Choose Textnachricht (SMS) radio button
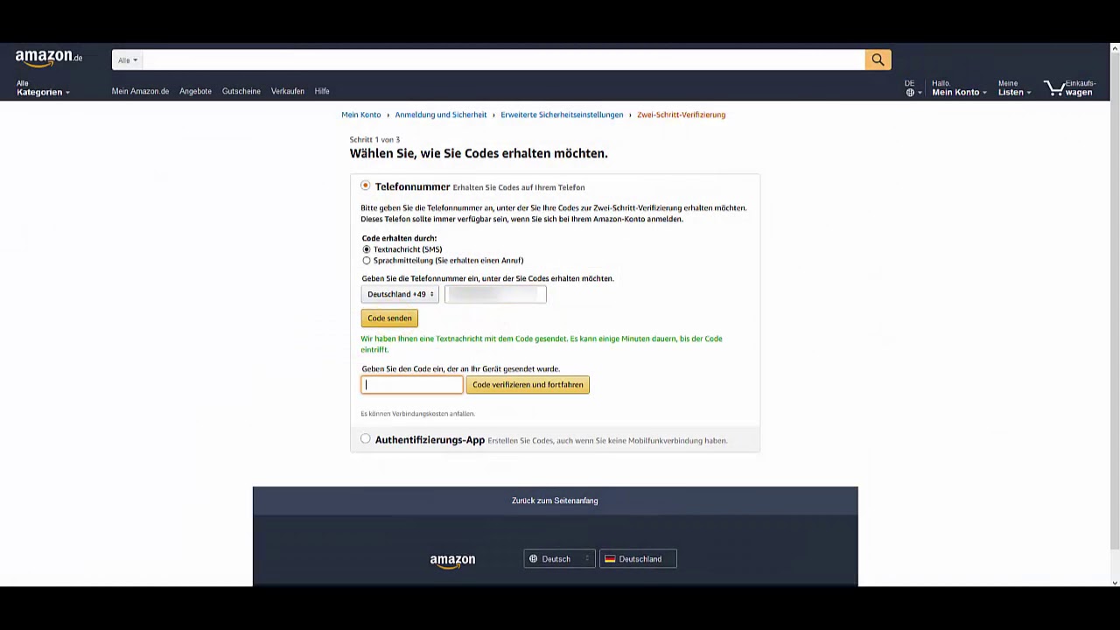 point(367,249)
